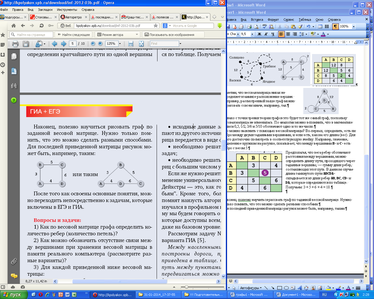Click the Opera home page icon
The image size is (374, 299).
tap(13, 26)
